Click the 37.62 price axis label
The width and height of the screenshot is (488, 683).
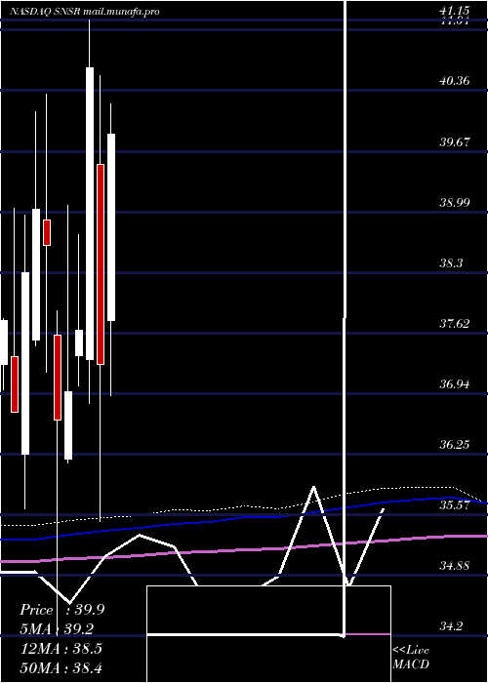coord(455,324)
